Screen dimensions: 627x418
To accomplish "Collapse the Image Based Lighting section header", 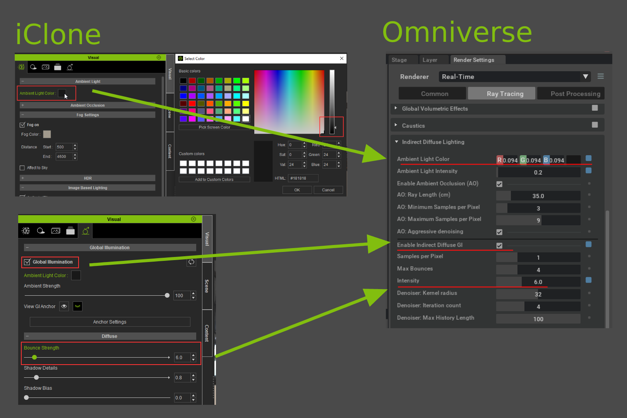I will (x=87, y=188).
